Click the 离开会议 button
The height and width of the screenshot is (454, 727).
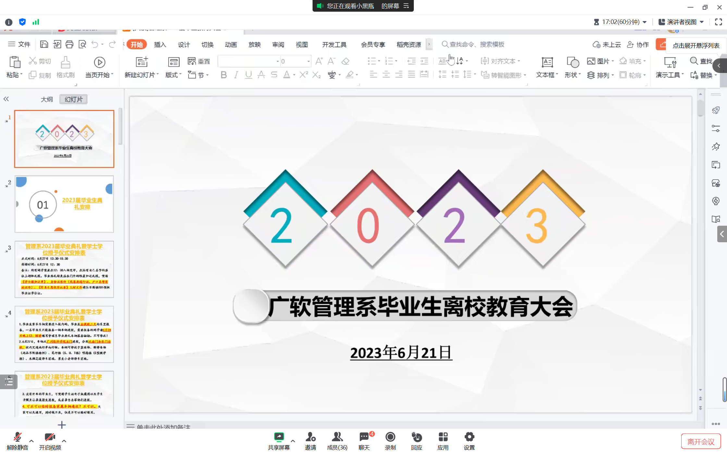click(x=700, y=442)
